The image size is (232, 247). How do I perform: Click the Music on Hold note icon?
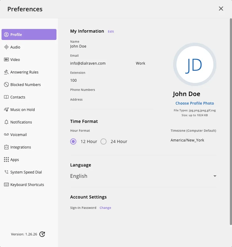pyautogui.click(x=6, y=109)
